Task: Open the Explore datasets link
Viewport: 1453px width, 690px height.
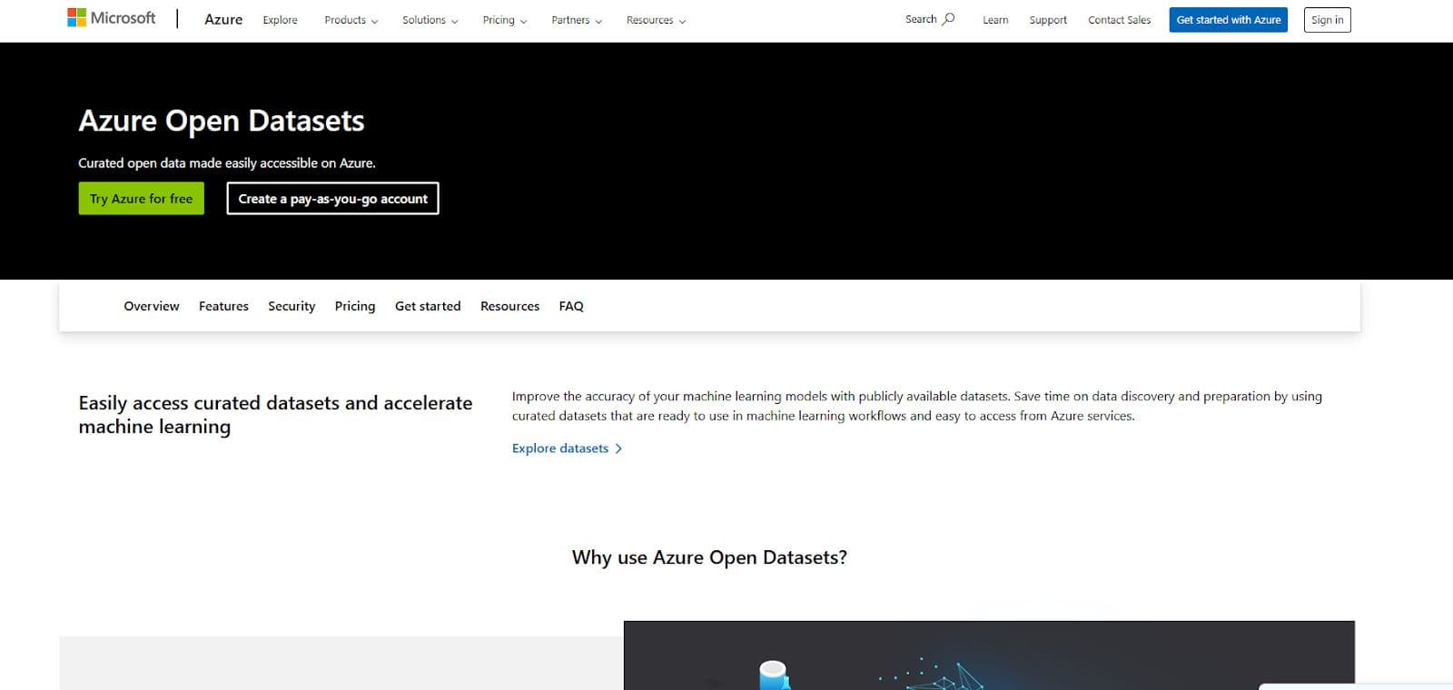Action: [x=567, y=448]
